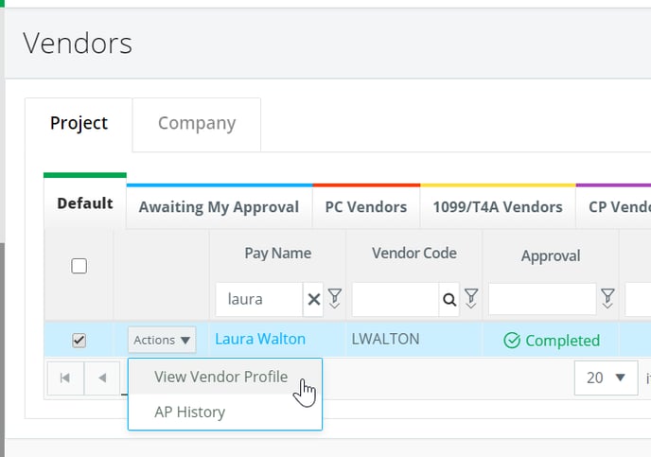
Task: Open the PC Vendors tab
Action: [366, 206]
